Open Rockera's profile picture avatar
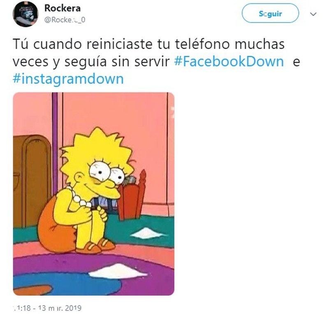This screenshot has width=329, height=314. [x=25, y=14]
